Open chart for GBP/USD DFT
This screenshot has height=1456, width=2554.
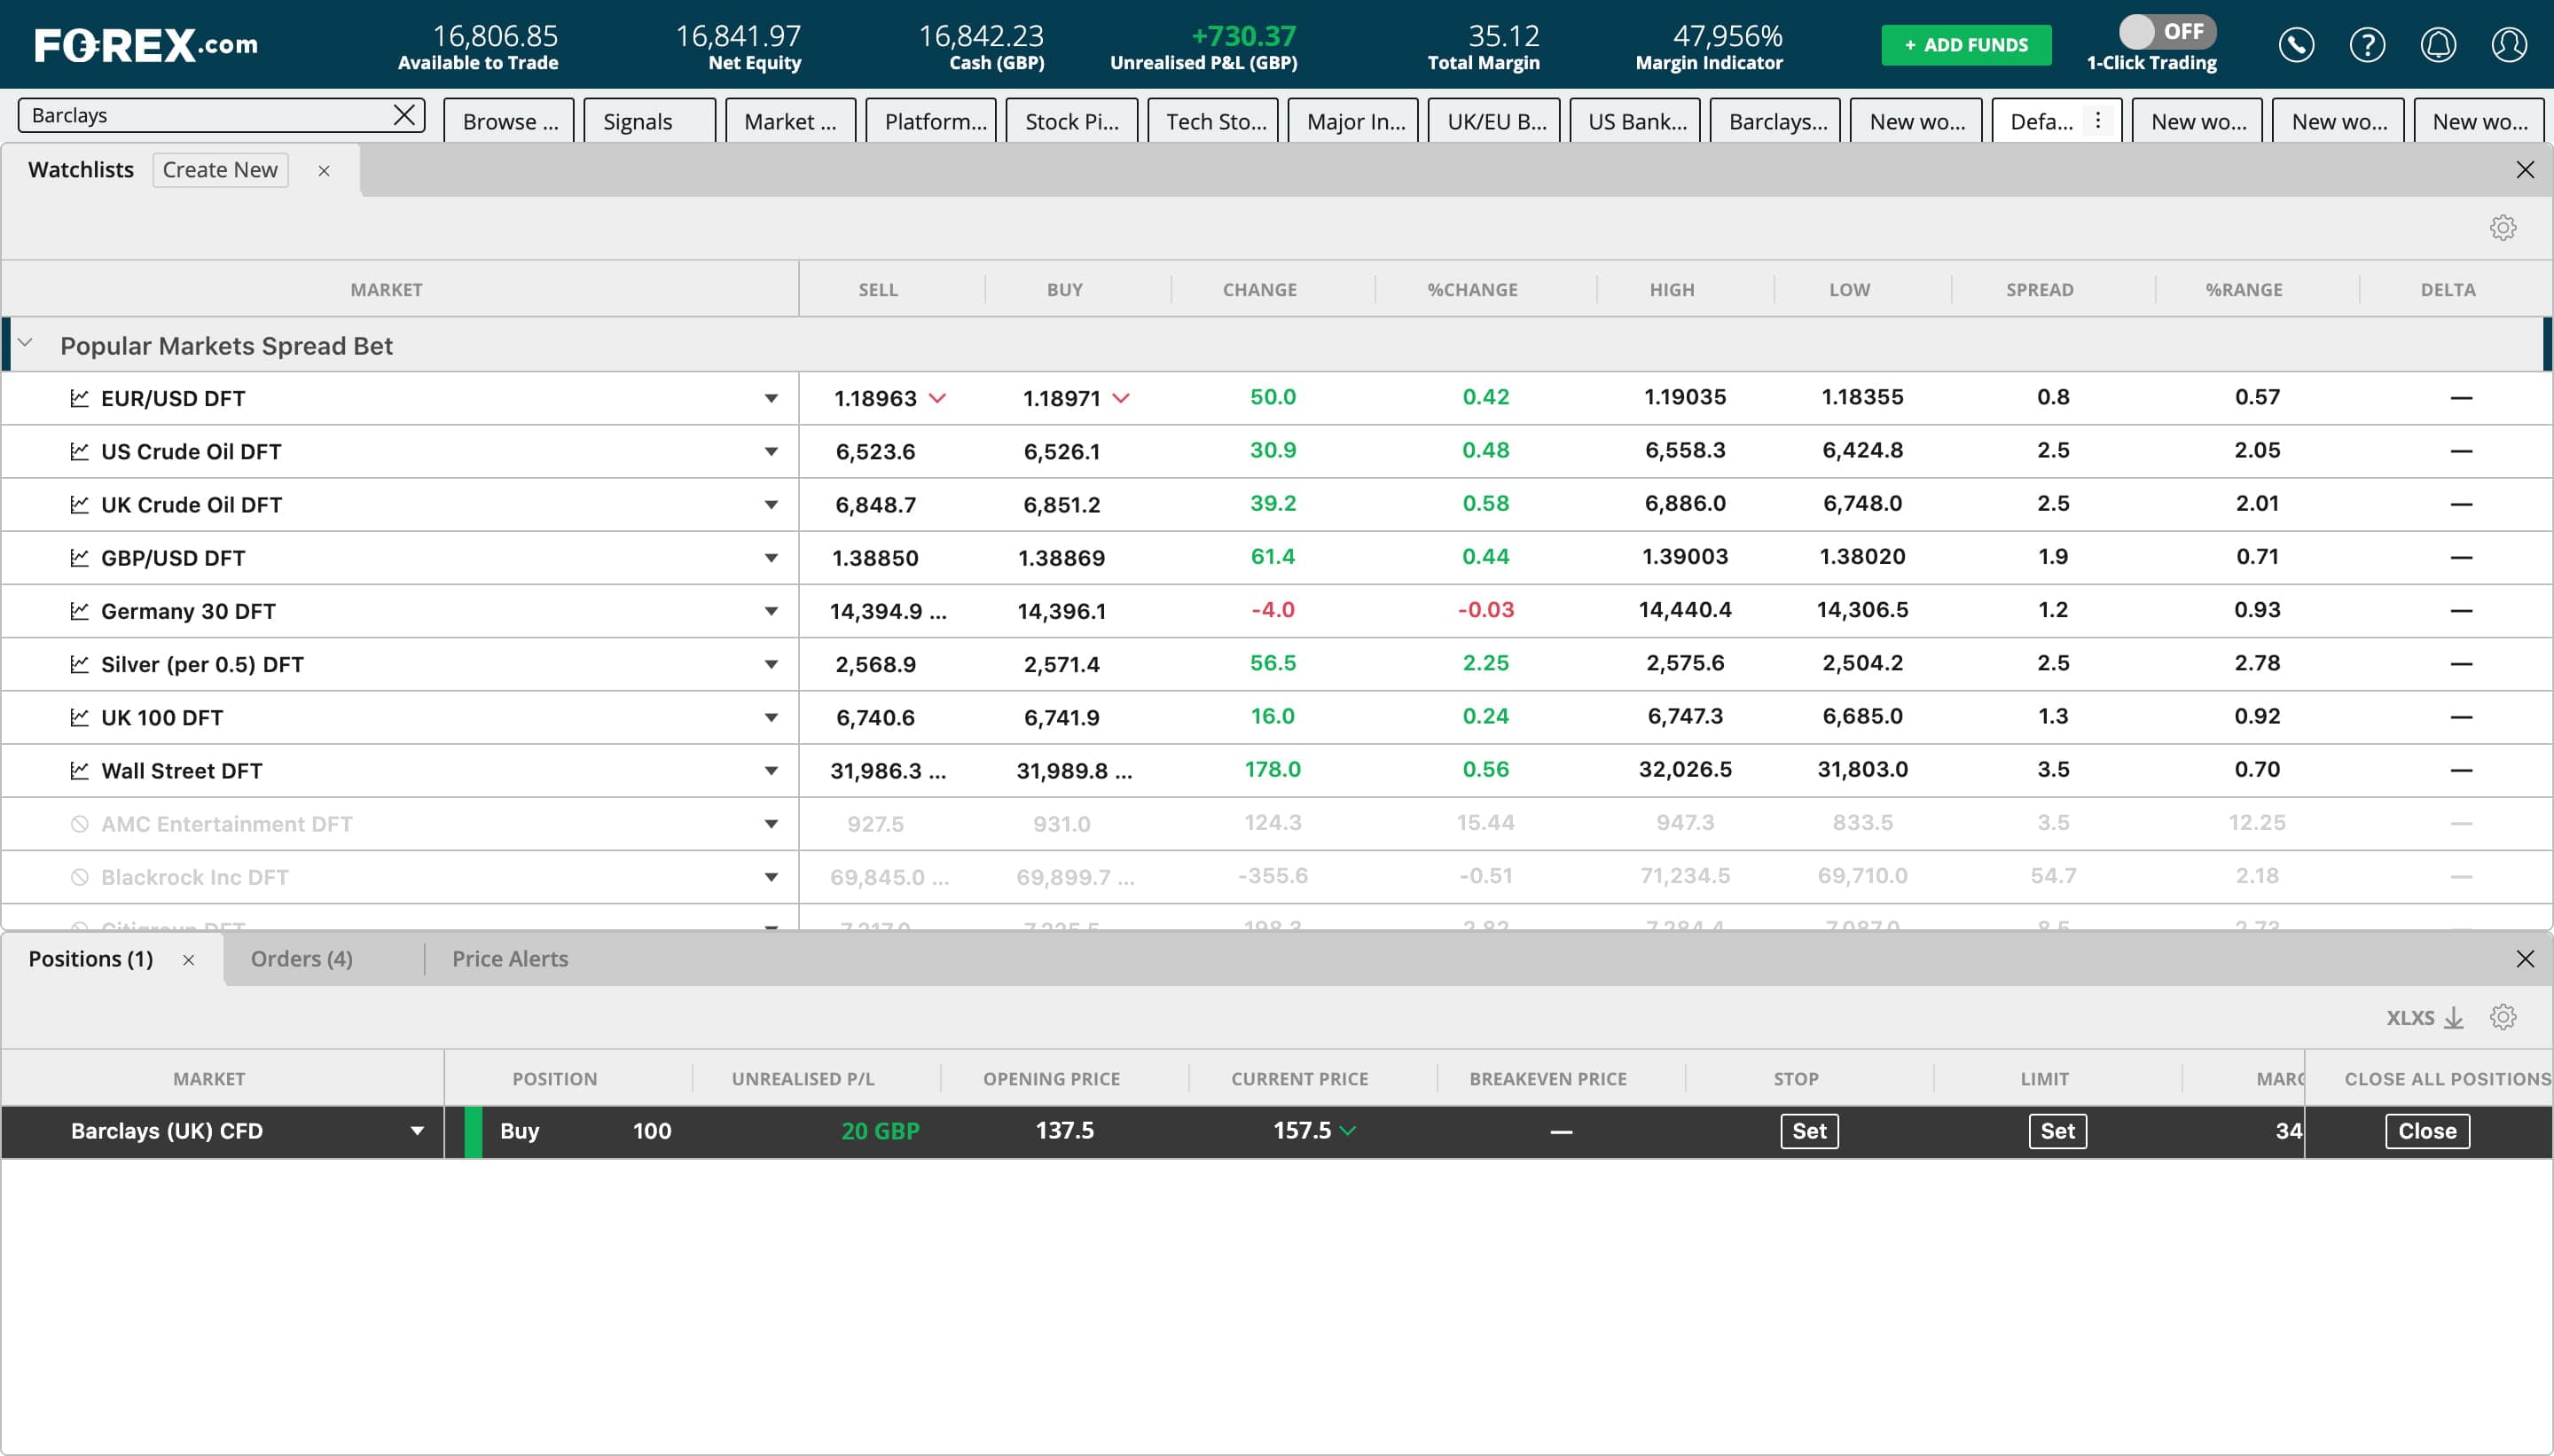tap(80, 557)
